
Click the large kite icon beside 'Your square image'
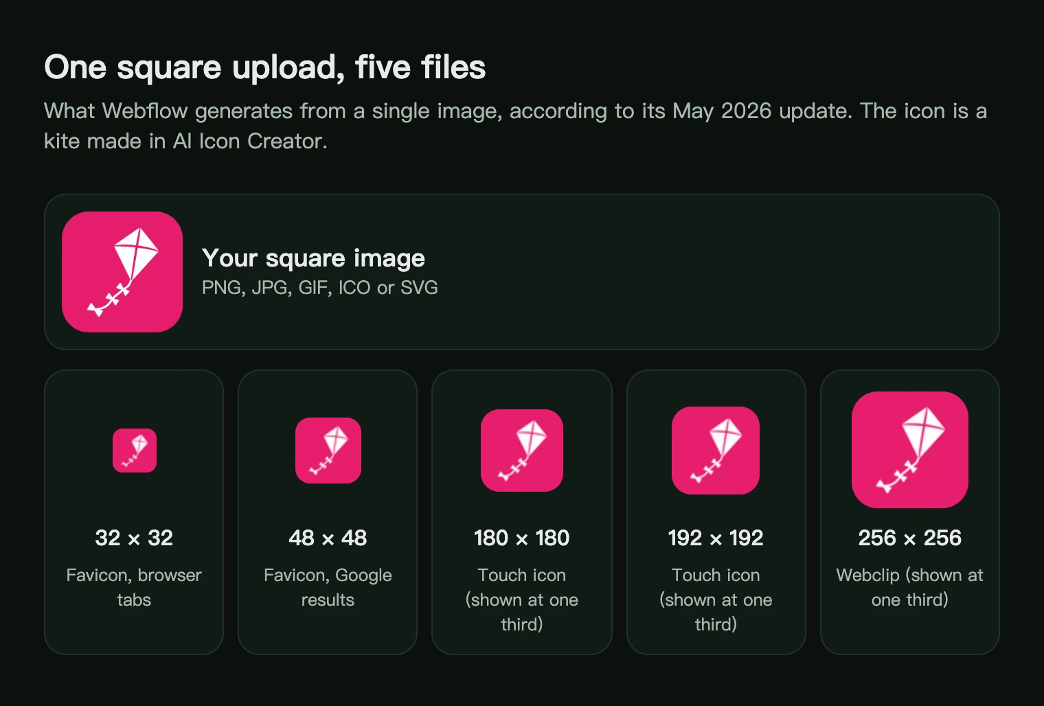(122, 272)
